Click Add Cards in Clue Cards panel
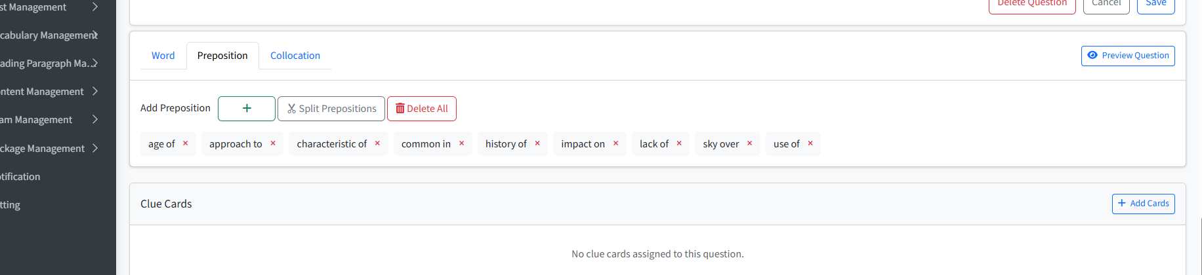 point(1143,204)
